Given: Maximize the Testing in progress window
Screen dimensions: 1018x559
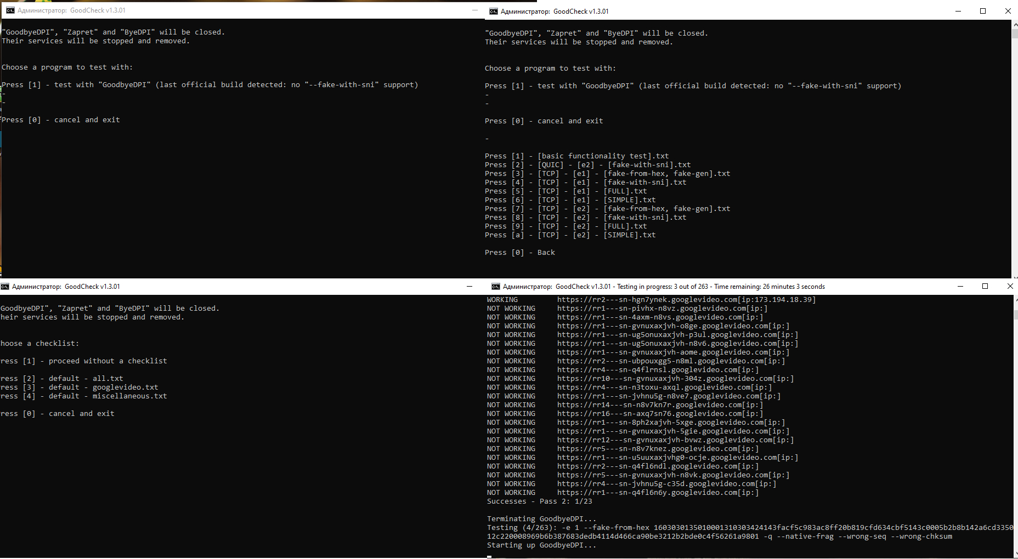Looking at the screenshot, I should click(x=985, y=287).
